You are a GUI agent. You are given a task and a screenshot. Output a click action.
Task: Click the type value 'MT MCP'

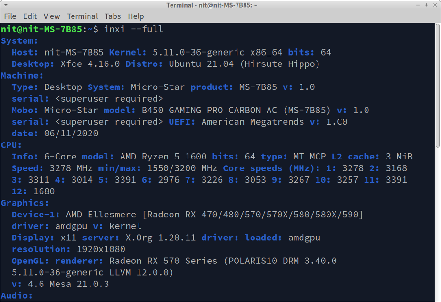coord(310,157)
